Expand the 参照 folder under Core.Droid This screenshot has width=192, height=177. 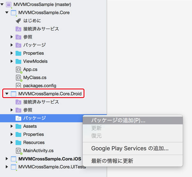click(x=12, y=110)
